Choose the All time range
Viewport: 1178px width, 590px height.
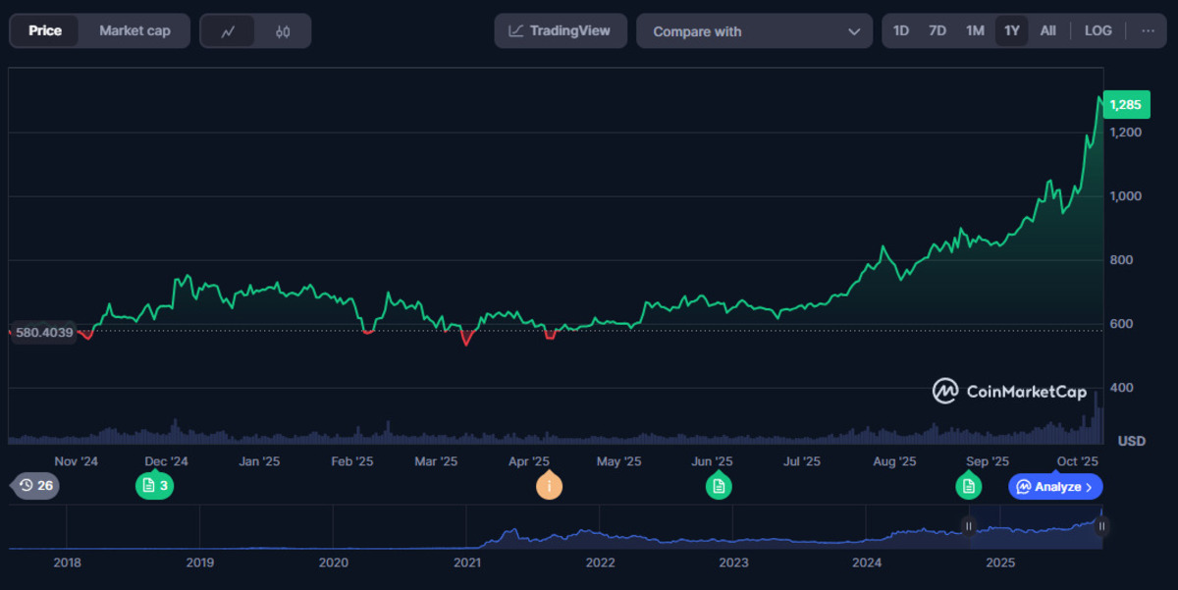(x=1047, y=30)
